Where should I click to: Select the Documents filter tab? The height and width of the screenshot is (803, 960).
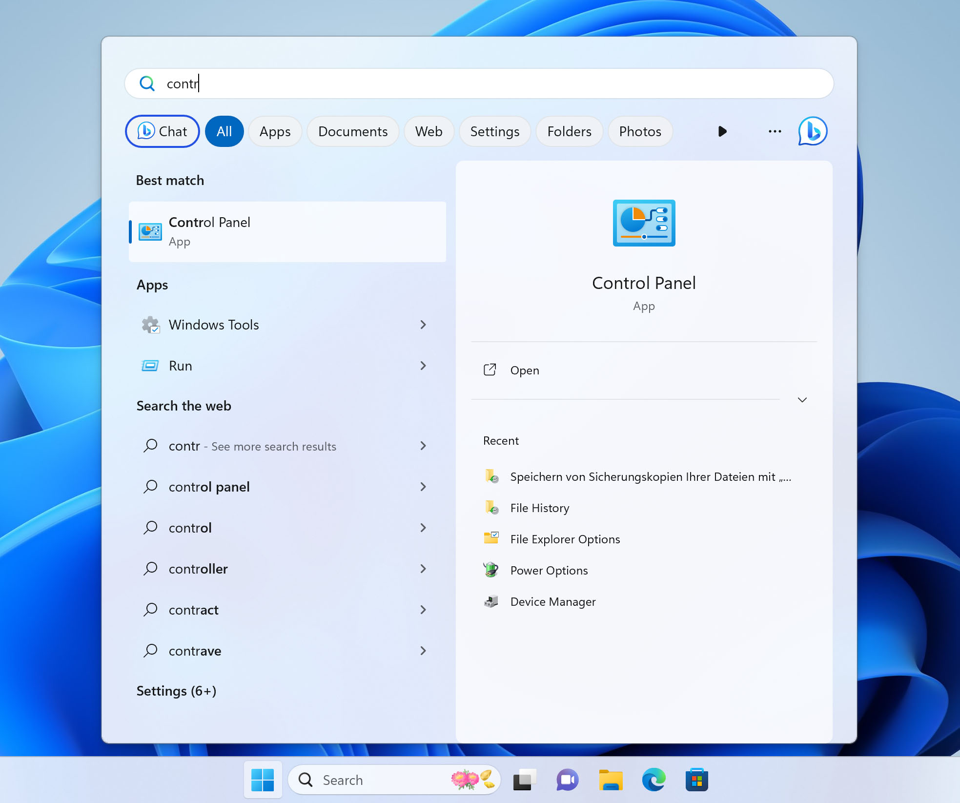pos(353,131)
